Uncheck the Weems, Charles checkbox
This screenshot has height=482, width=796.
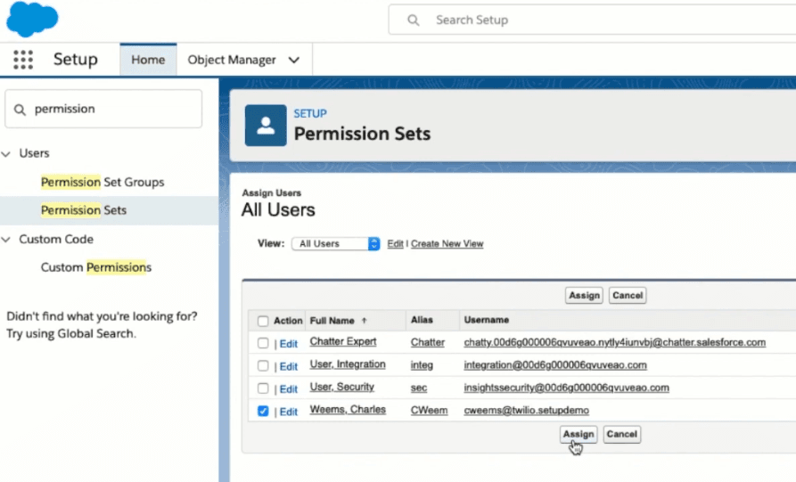263,411
